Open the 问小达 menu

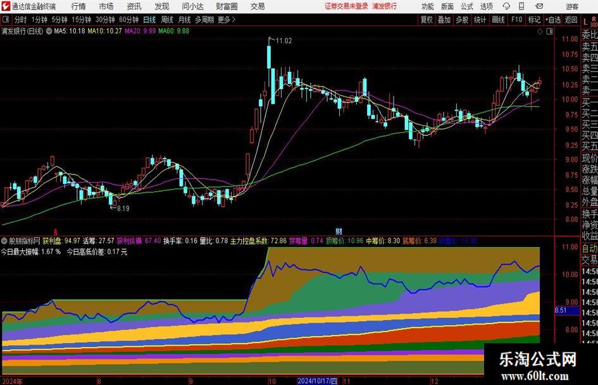[192, 6]
